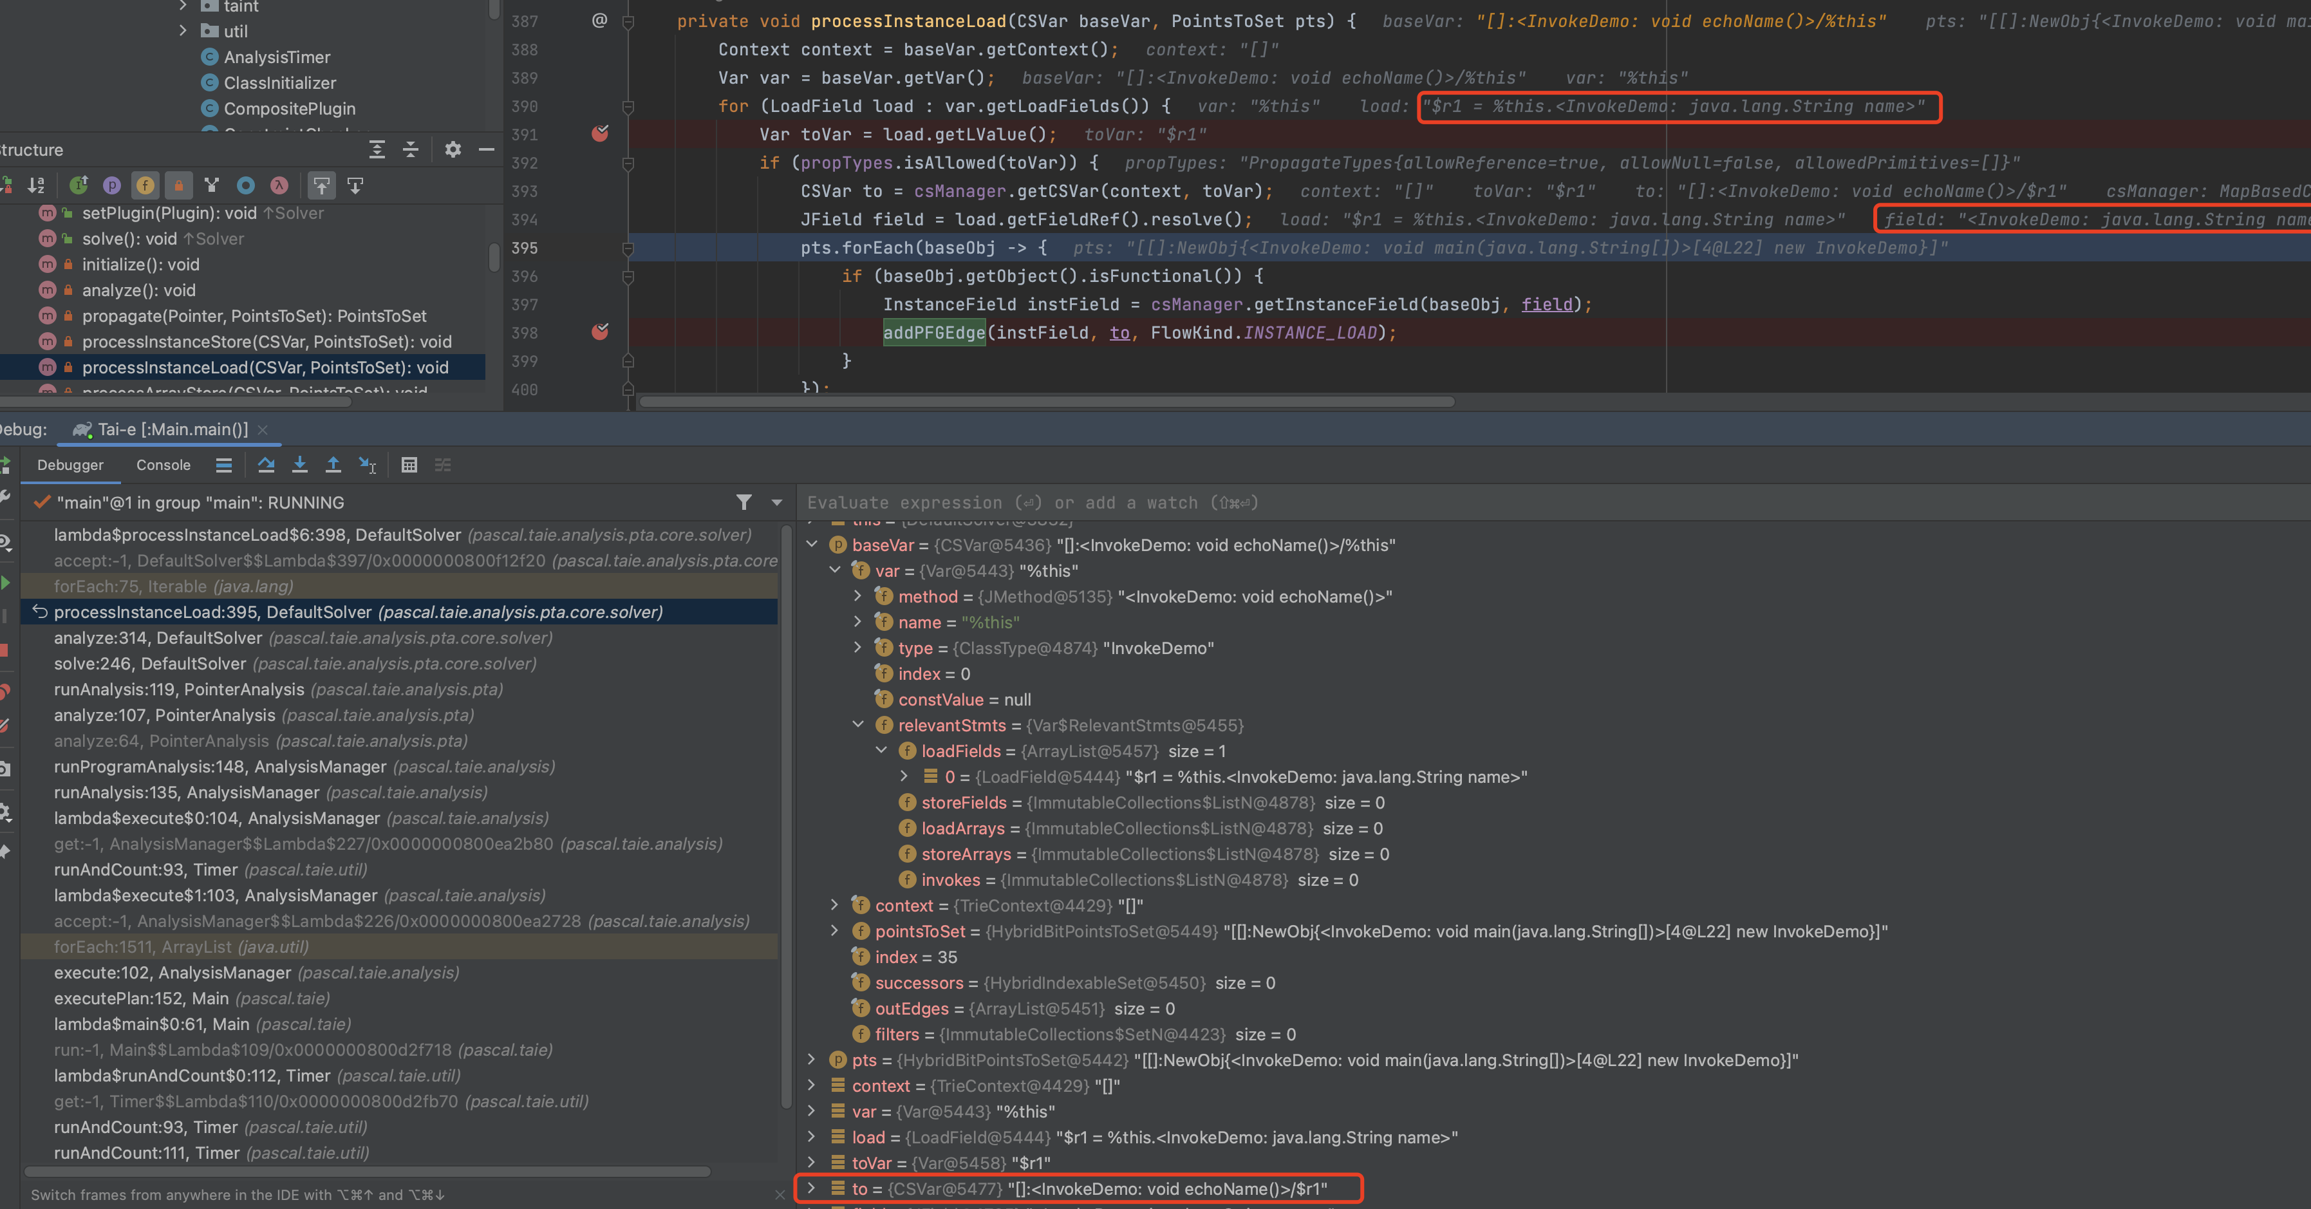Hide the Structure panel with minimize icon
2311x1209 pixels.
(486, 150)
